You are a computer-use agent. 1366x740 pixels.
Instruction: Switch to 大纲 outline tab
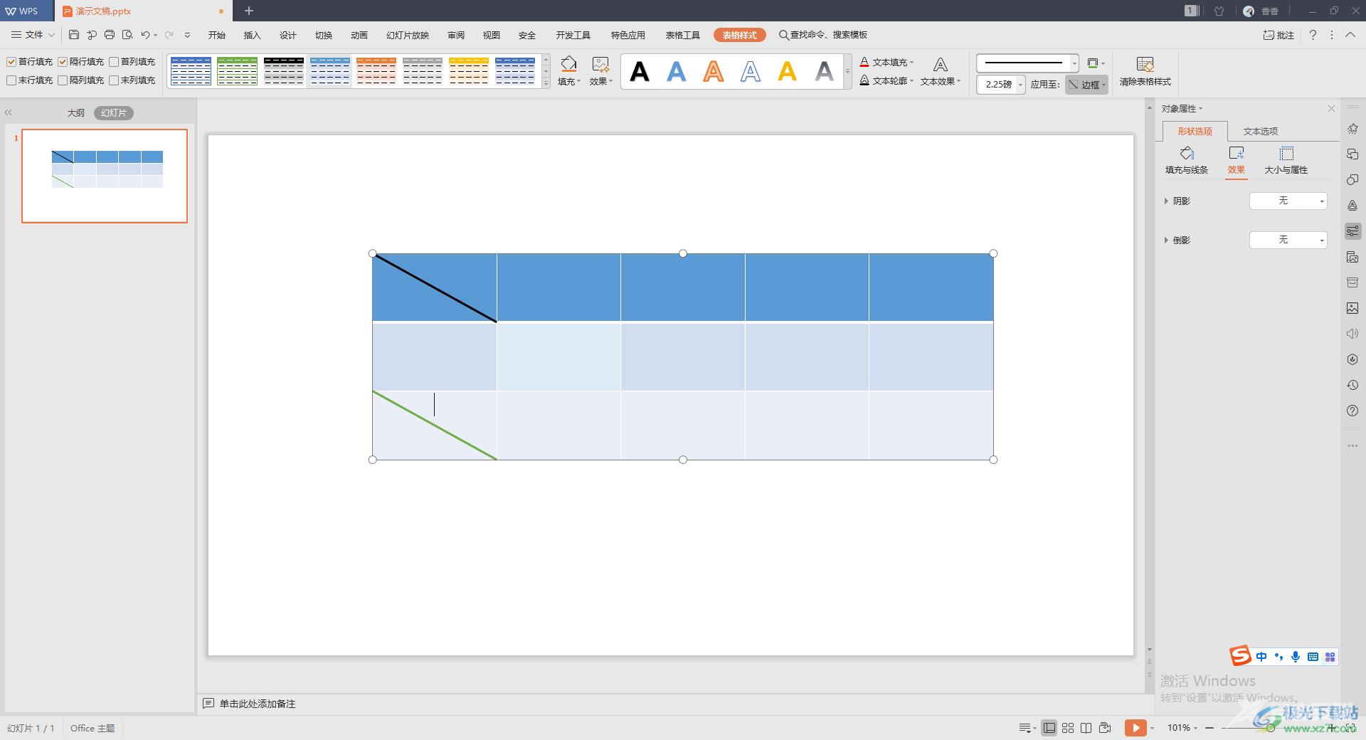76,112
